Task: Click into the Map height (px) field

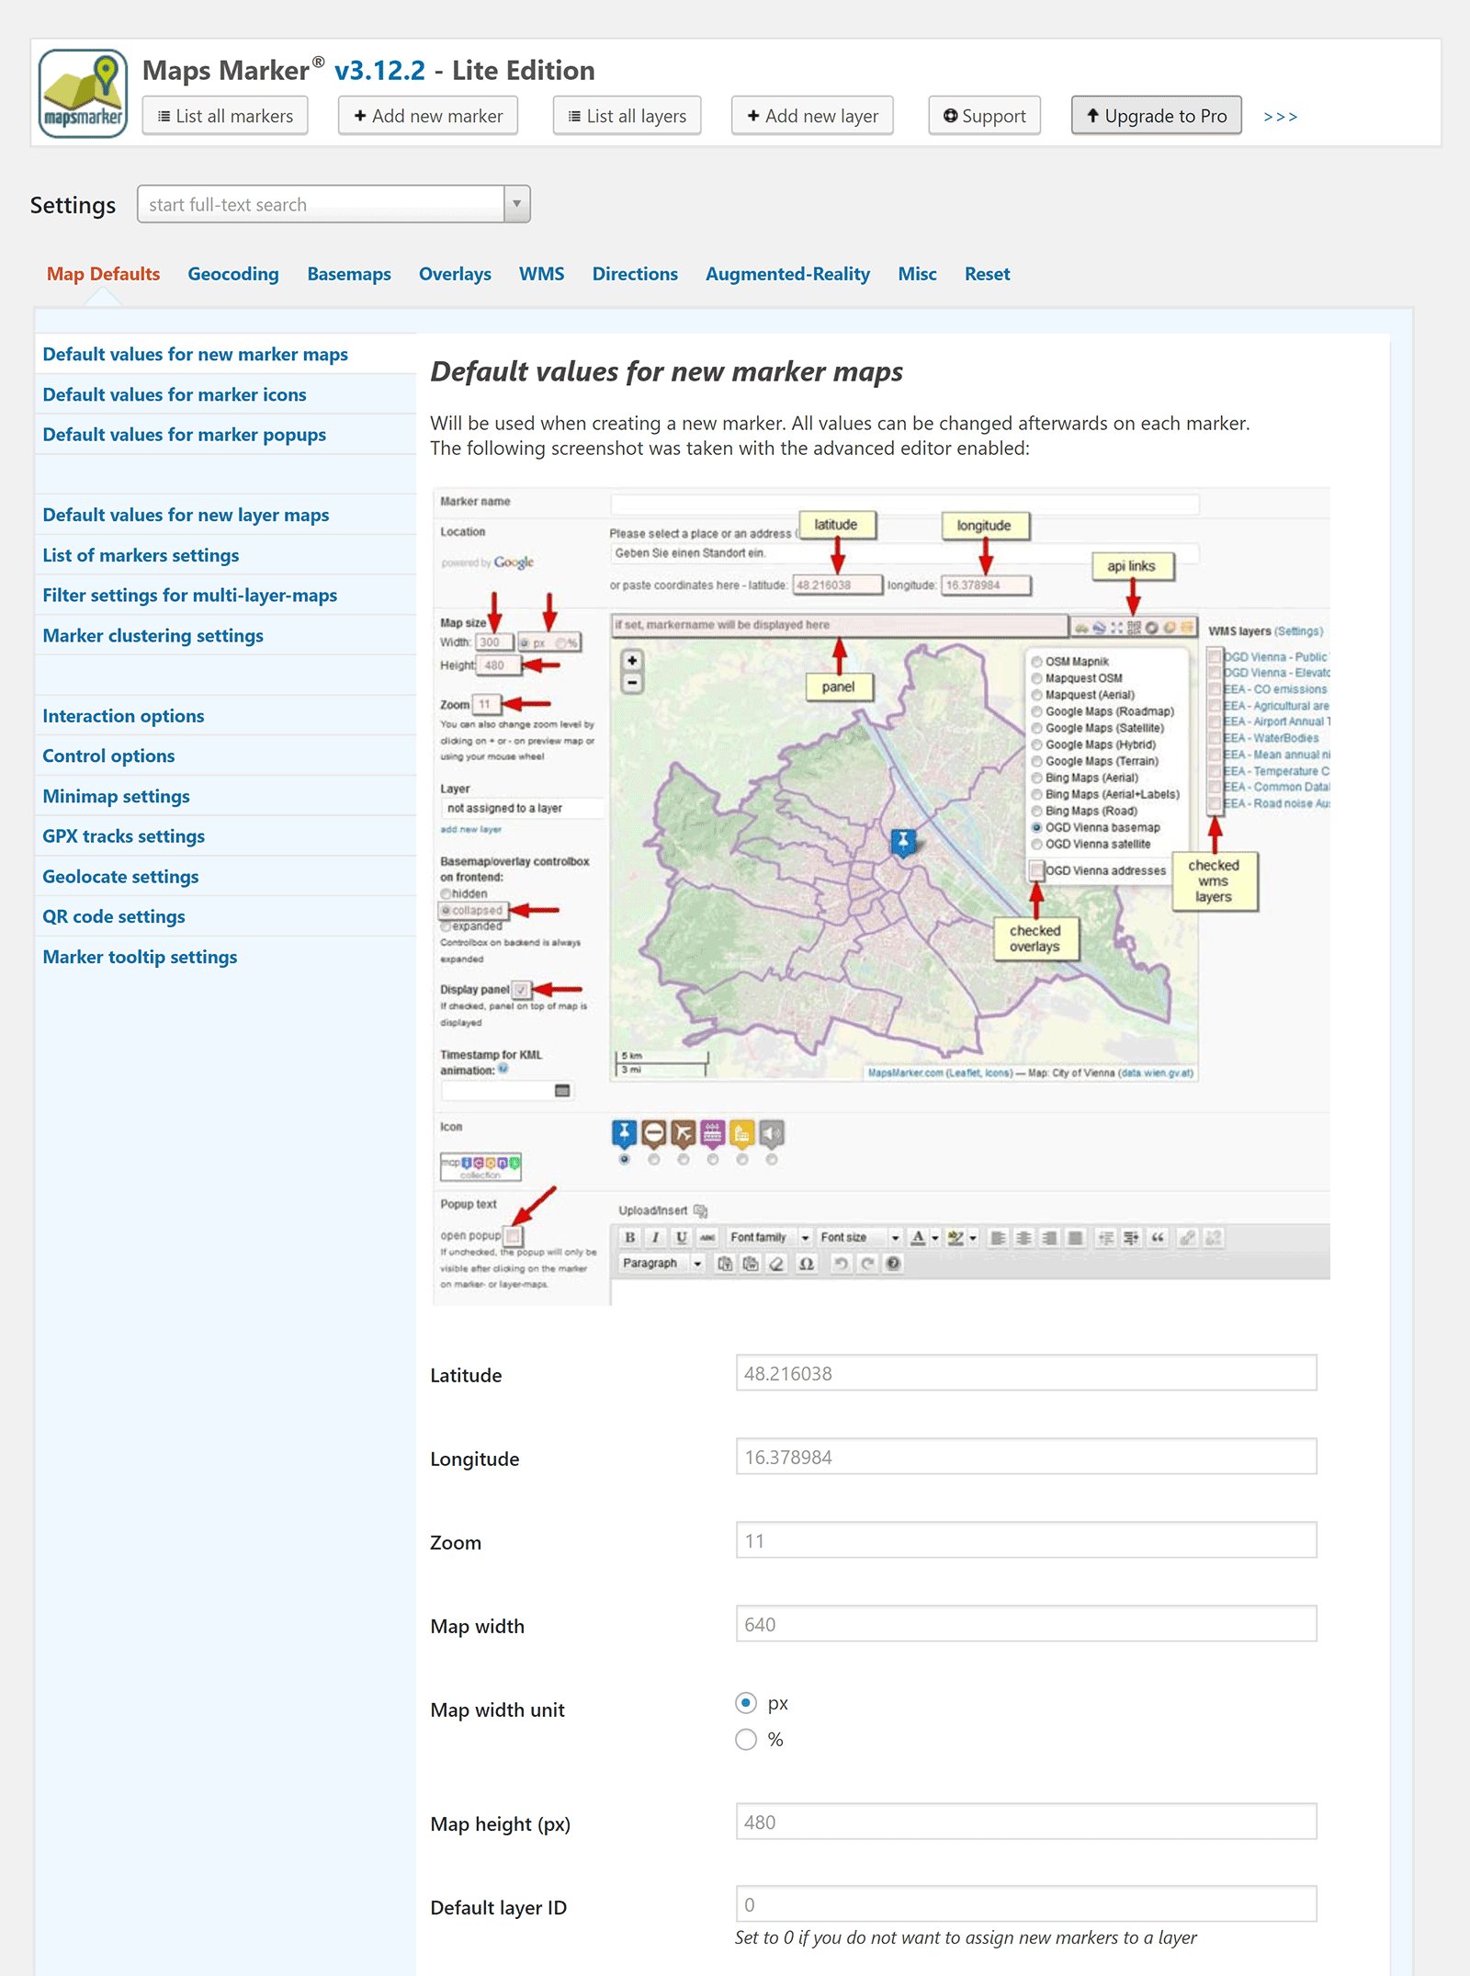Action: tap(1026, 1822)
